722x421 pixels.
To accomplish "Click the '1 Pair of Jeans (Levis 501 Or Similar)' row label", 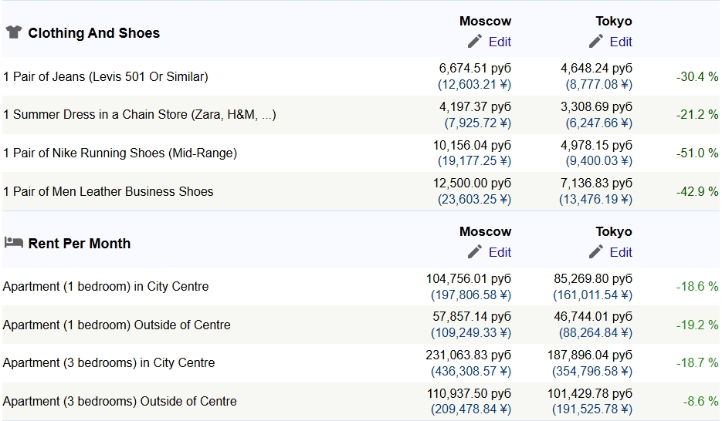I will pos(106,76).
